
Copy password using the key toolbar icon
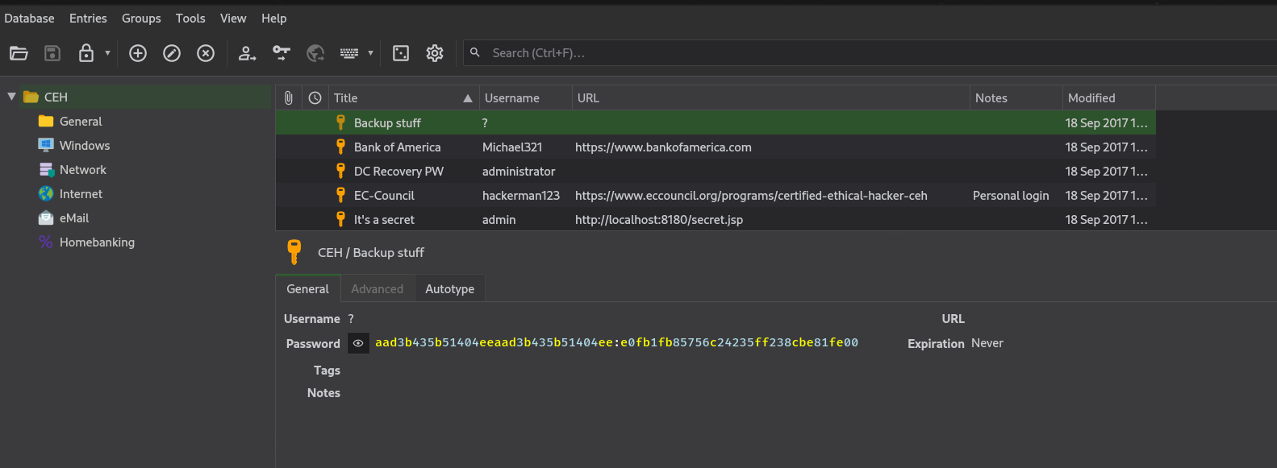point(281,53)
